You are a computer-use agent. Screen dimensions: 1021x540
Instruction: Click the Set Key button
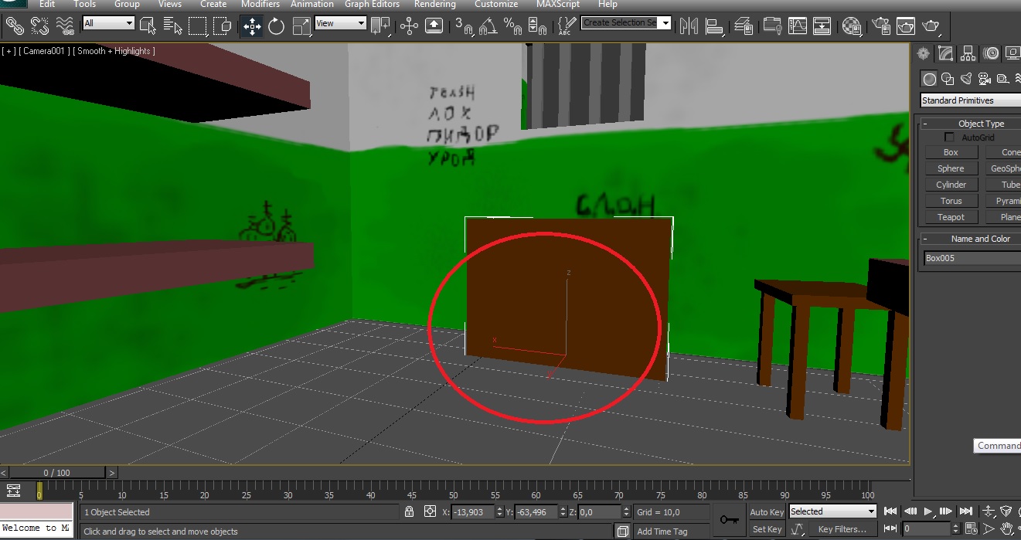766,529
